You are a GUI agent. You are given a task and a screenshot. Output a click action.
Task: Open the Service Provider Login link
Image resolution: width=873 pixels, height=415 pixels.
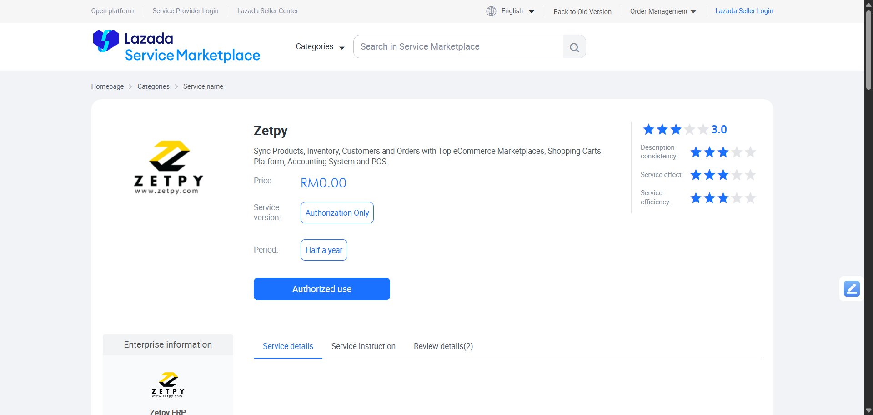click(186, 11)
